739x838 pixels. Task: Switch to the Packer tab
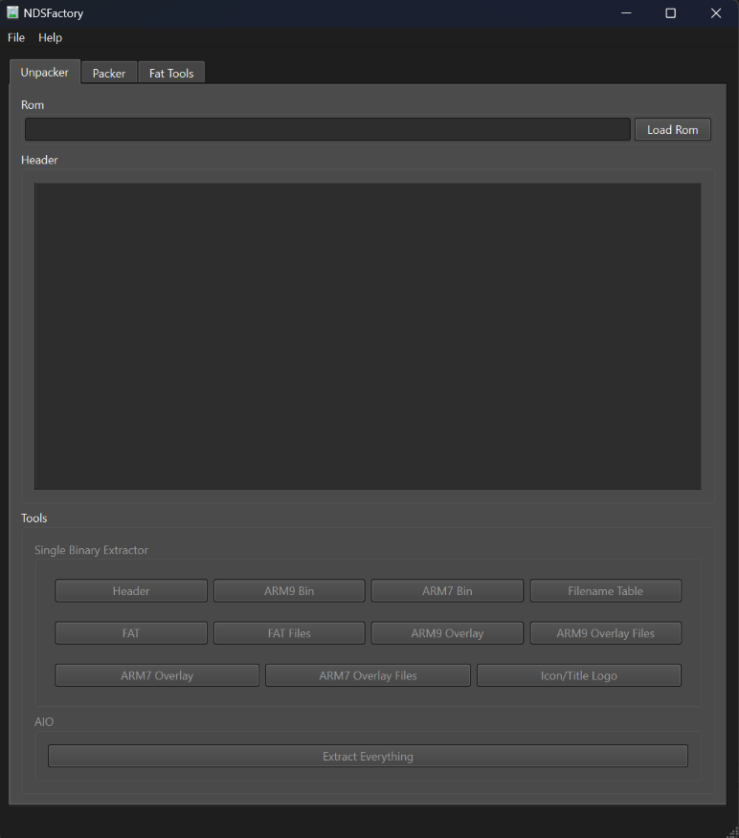pos(109,73)
